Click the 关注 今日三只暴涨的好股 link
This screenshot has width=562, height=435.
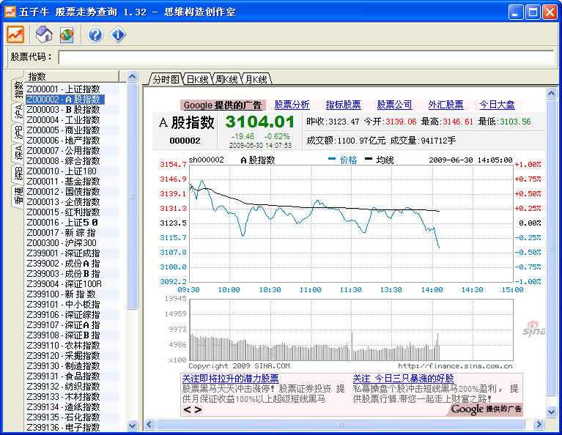(403, 379)
